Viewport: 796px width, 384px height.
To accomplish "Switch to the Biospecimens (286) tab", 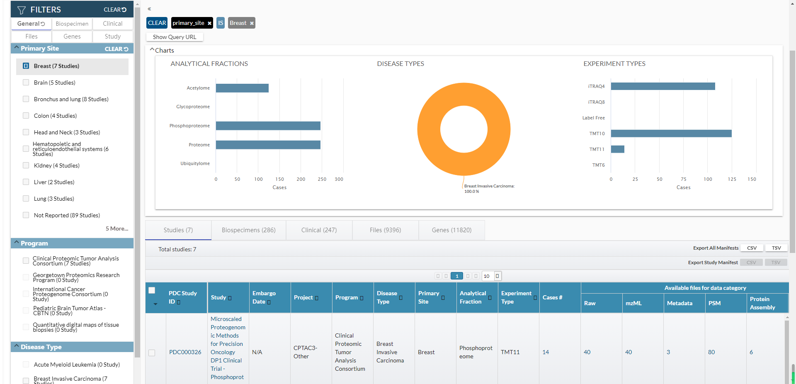I will (248, 230).
